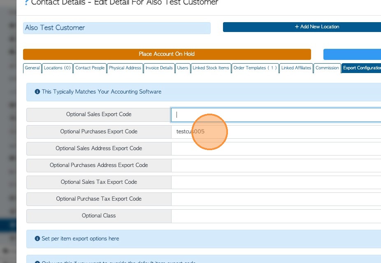Viewport: 381px width, 263px height.
Task: Click the Optional Purchases Export Code field containing testcus005
Action: point(276,132)
